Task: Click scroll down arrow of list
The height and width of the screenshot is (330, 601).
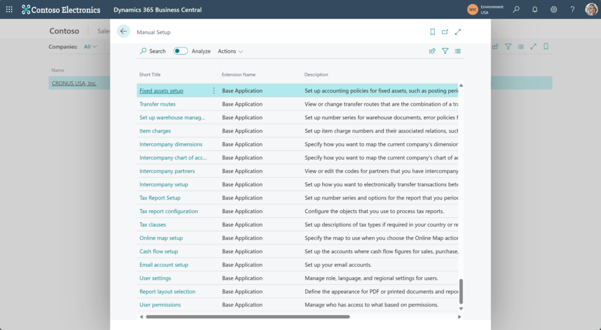Action: [461, 308]
